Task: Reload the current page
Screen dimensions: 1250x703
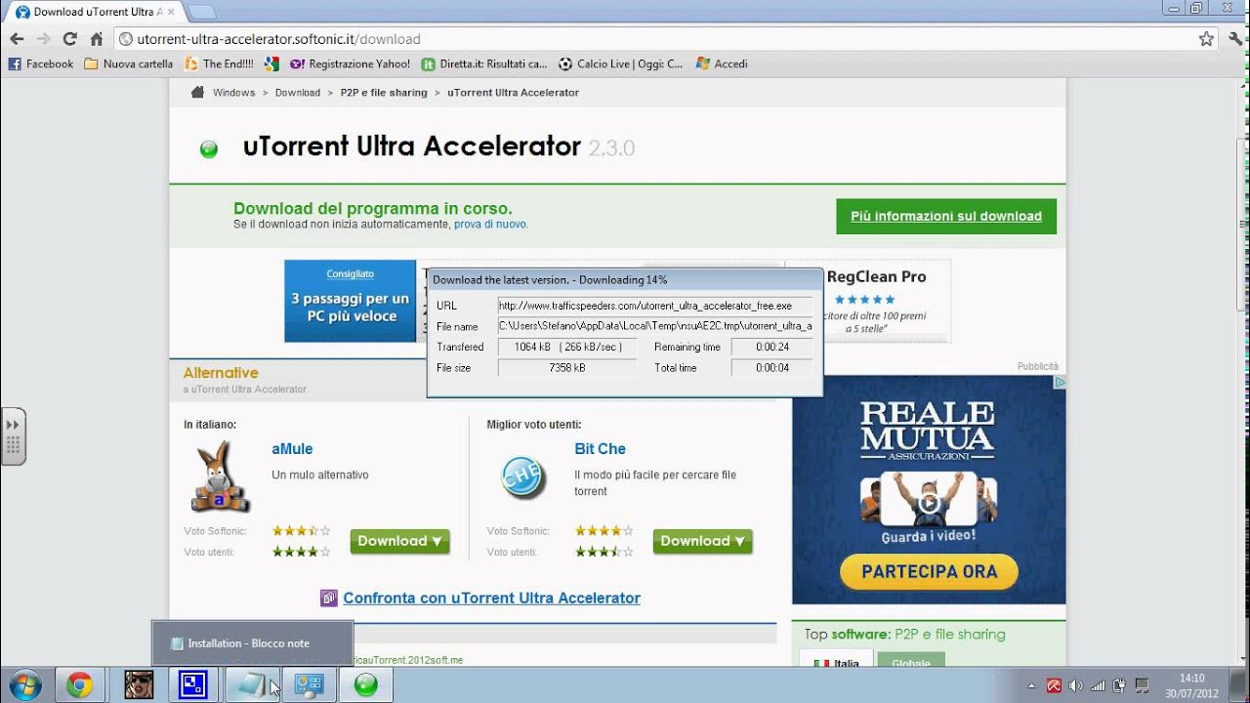Action: click(x=69, y=39)
